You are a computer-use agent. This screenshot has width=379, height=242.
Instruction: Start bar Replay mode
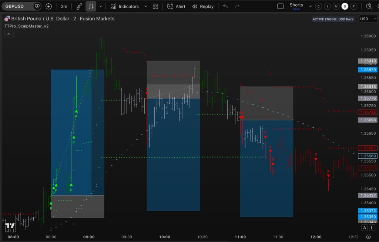coord(203,6)
